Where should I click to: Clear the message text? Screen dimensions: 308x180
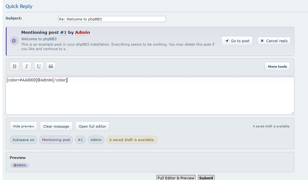[56, 126]
